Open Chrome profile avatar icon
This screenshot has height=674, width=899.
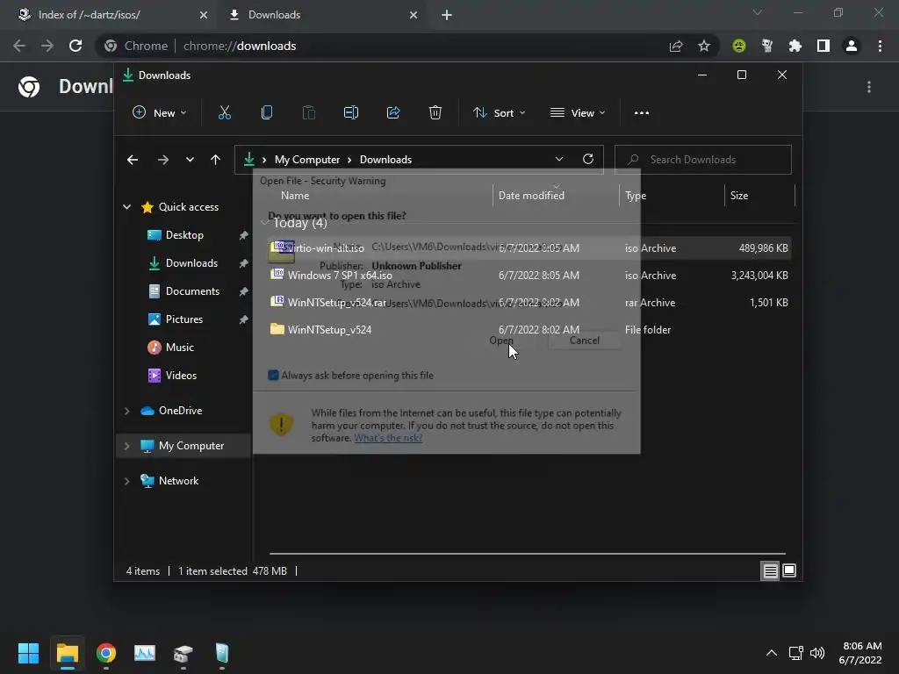click(x=852, y=46)
